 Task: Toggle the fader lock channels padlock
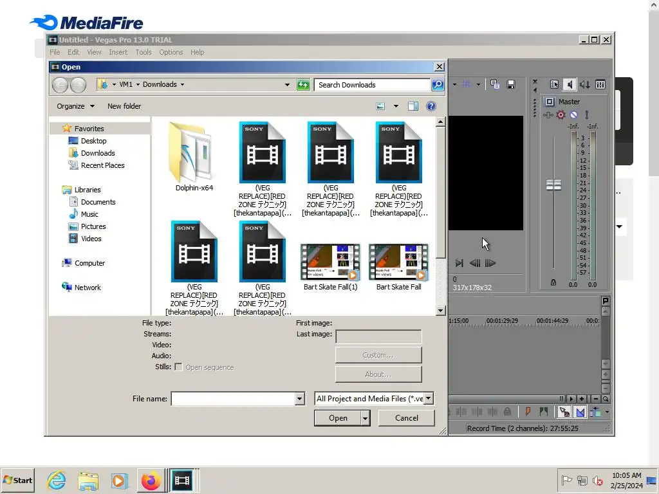(x=553, y=283)
